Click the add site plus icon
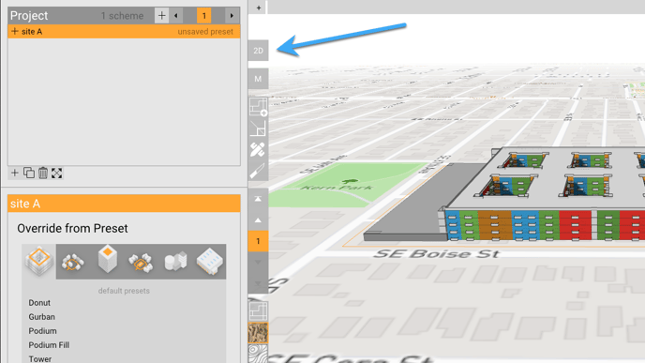Image resolution: width=645 pixels, height=363 pixels. [x=15, y=173]
